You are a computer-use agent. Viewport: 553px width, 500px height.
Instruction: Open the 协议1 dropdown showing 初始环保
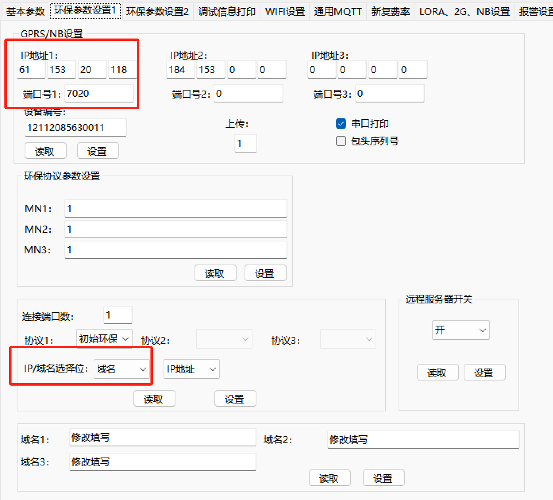pos(104,339)
